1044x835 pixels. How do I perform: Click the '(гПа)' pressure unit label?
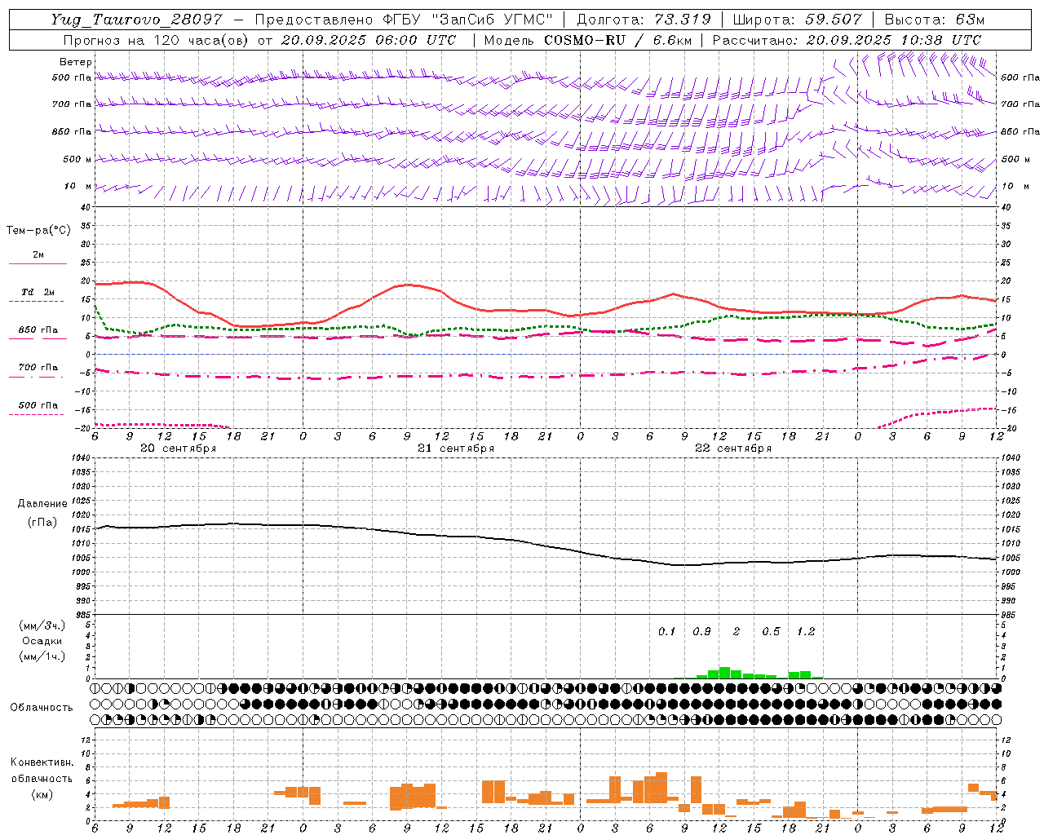click(42, 523)
